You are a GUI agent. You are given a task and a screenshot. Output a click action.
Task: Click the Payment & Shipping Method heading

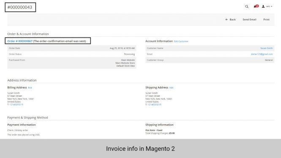[27, 117]
